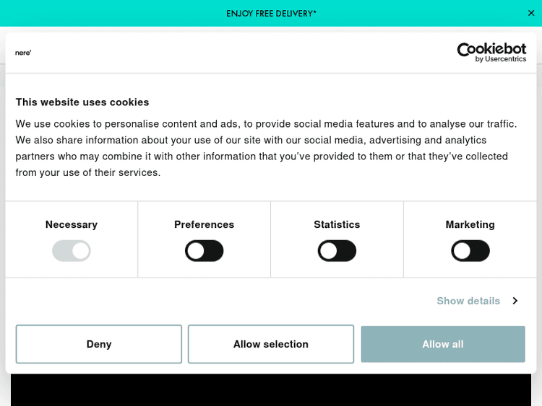Expand details using the chevron arrow

(515, 301)
